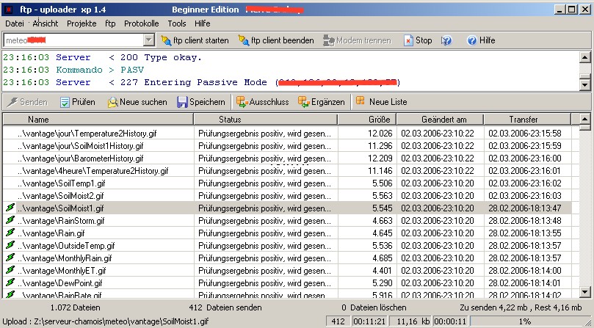Create a Neue Liste
The height and width of the screenshot is (328, 594).
click(382, 102)
